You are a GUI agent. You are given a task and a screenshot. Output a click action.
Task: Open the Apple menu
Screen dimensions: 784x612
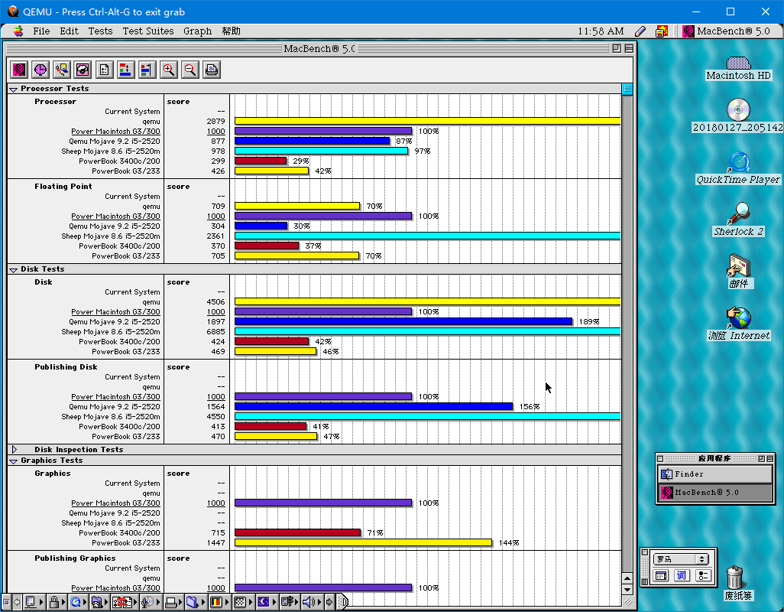18,31
